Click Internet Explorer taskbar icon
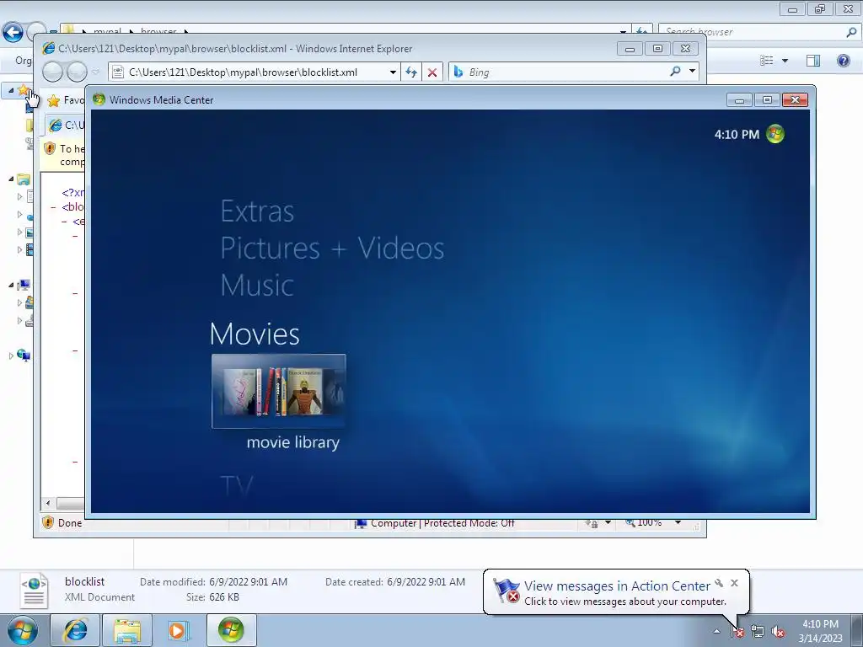Screen dimensions: 863x647 click(75, 630)
